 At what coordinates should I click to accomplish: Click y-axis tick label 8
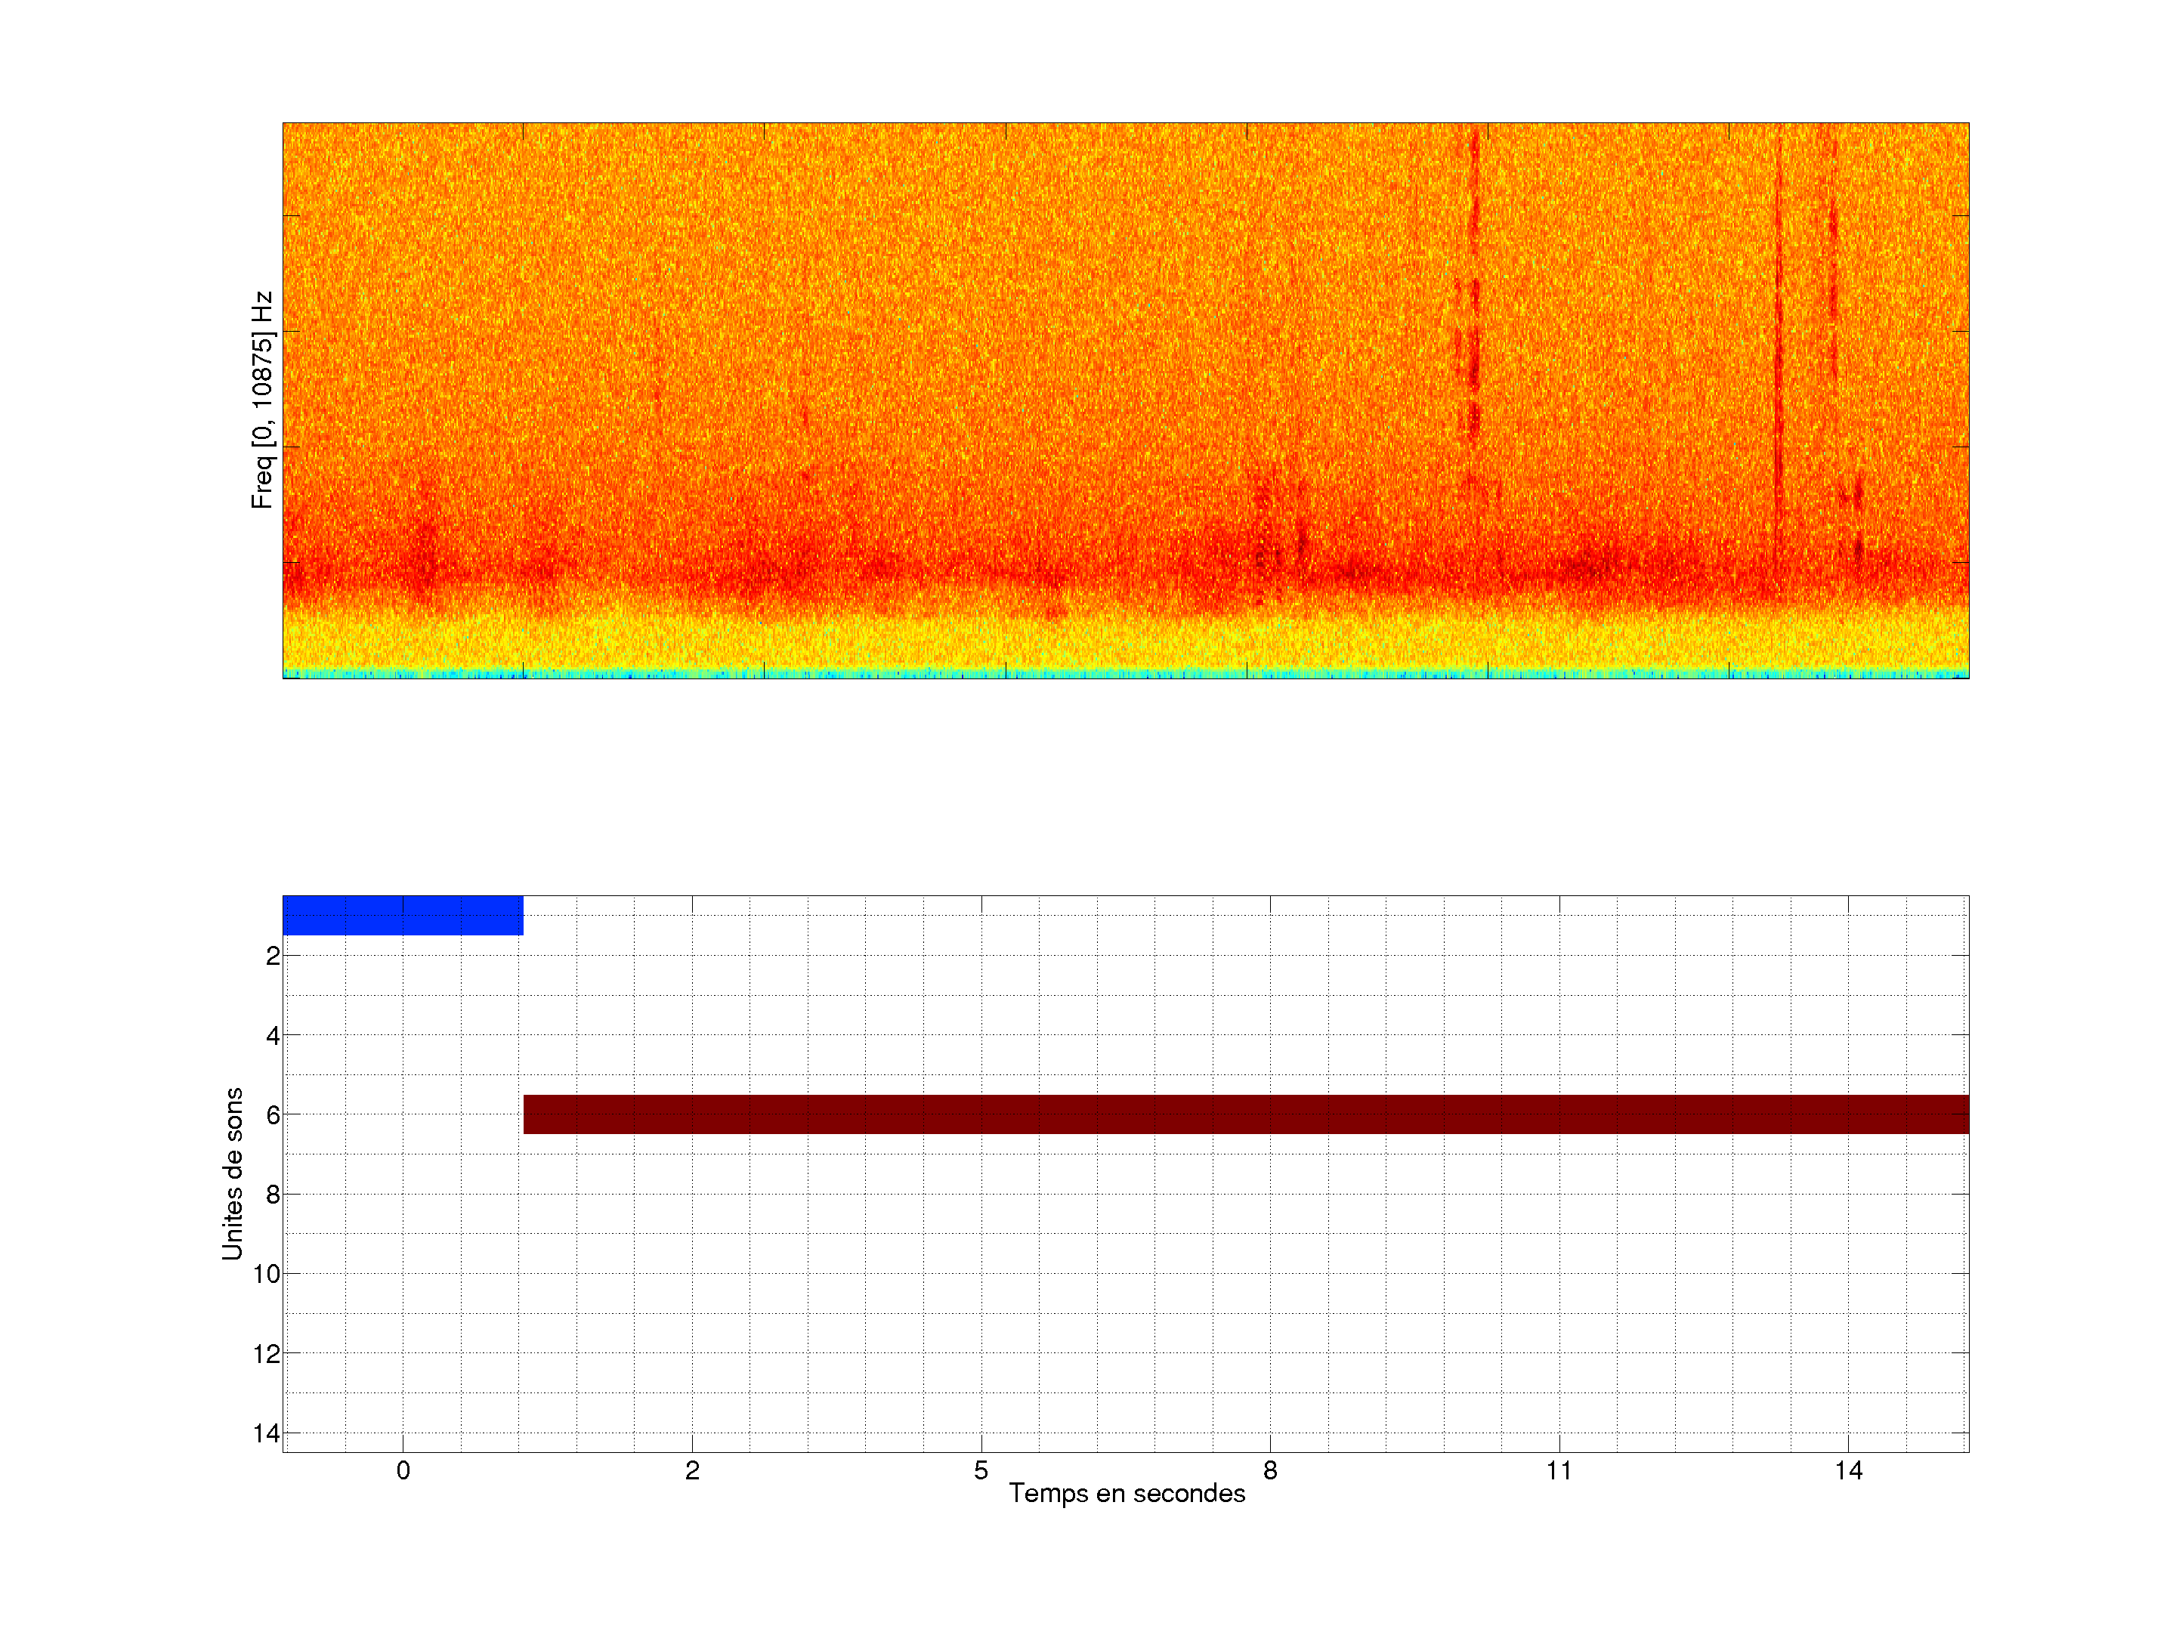tap(273, 1195)
